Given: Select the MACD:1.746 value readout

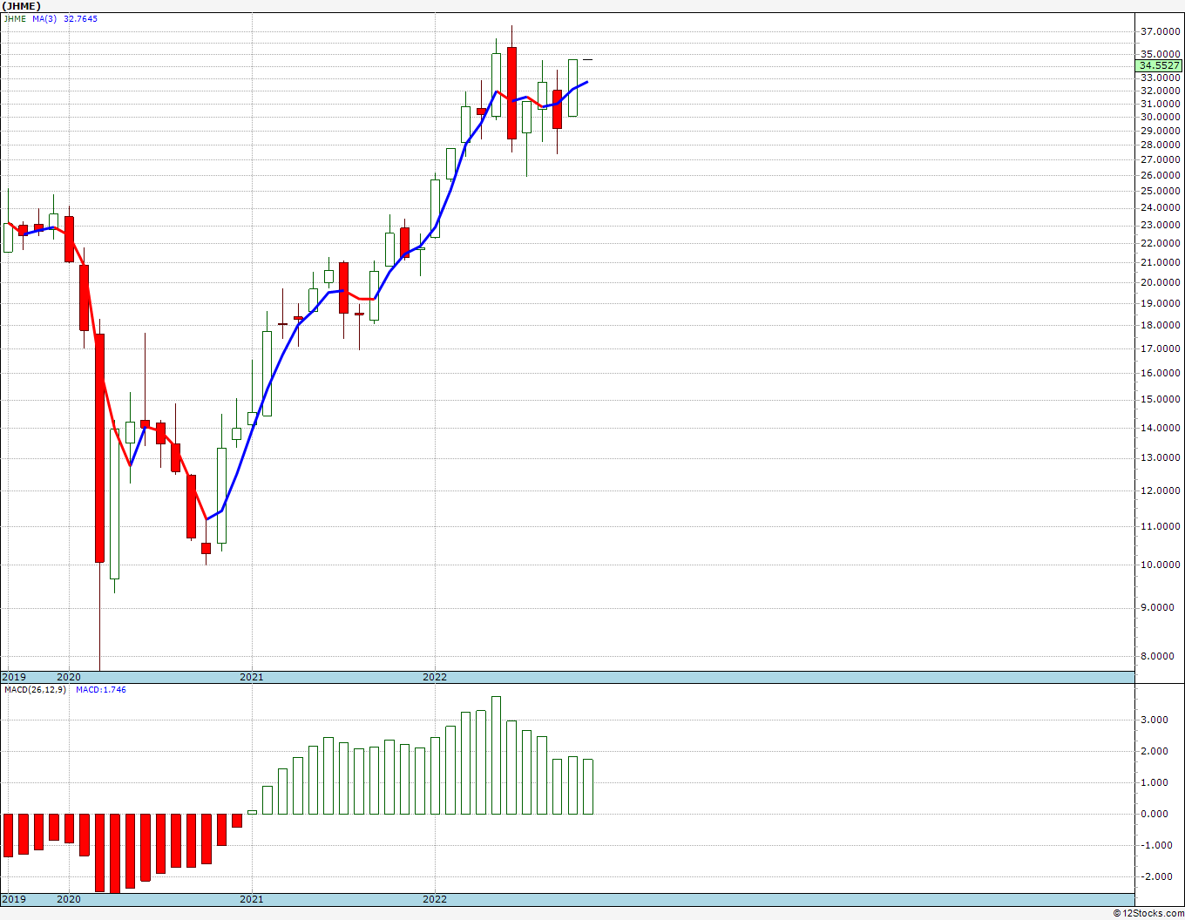Looking at the screenshot, I should (101, 689).
